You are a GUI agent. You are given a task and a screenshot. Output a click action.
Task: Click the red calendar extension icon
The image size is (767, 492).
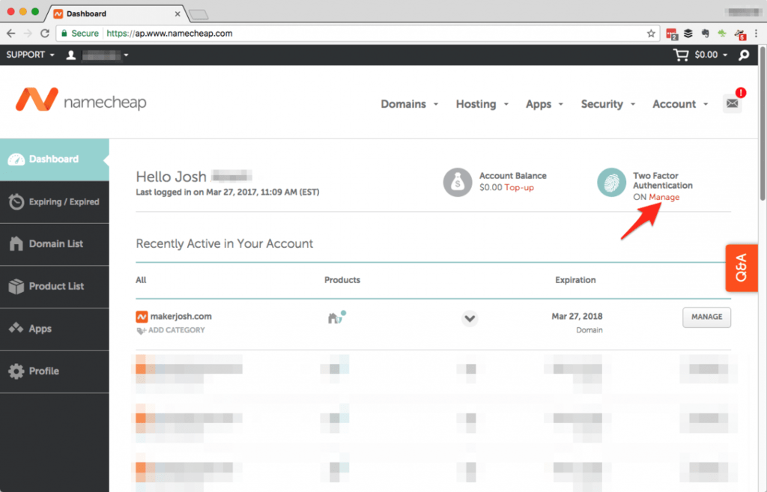672,34
